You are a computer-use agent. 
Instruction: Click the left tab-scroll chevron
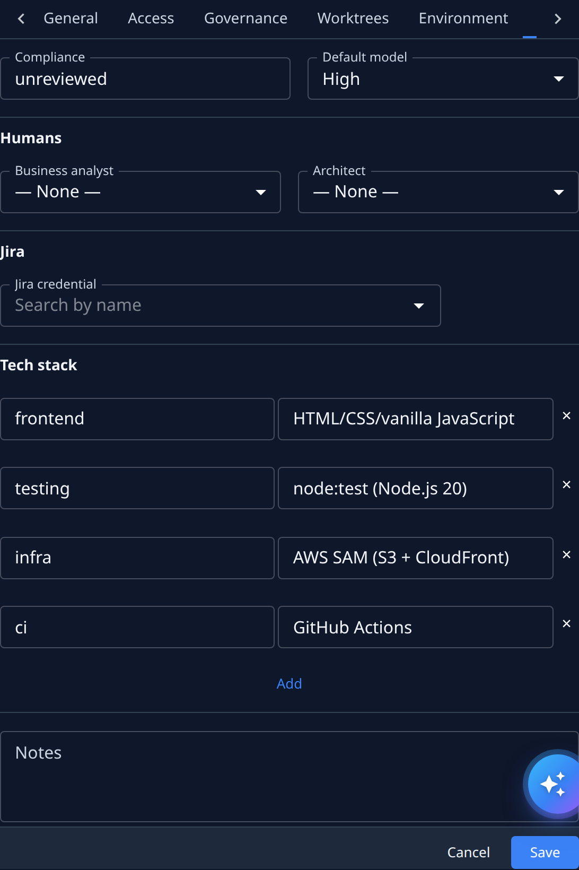coord(21,19)
